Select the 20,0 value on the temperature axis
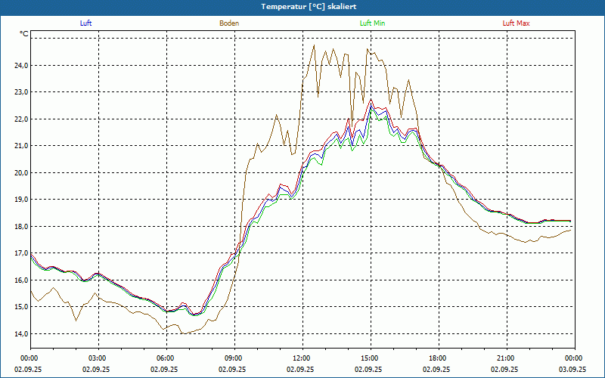Screen dimensions: 605x378 coord(21,173)
